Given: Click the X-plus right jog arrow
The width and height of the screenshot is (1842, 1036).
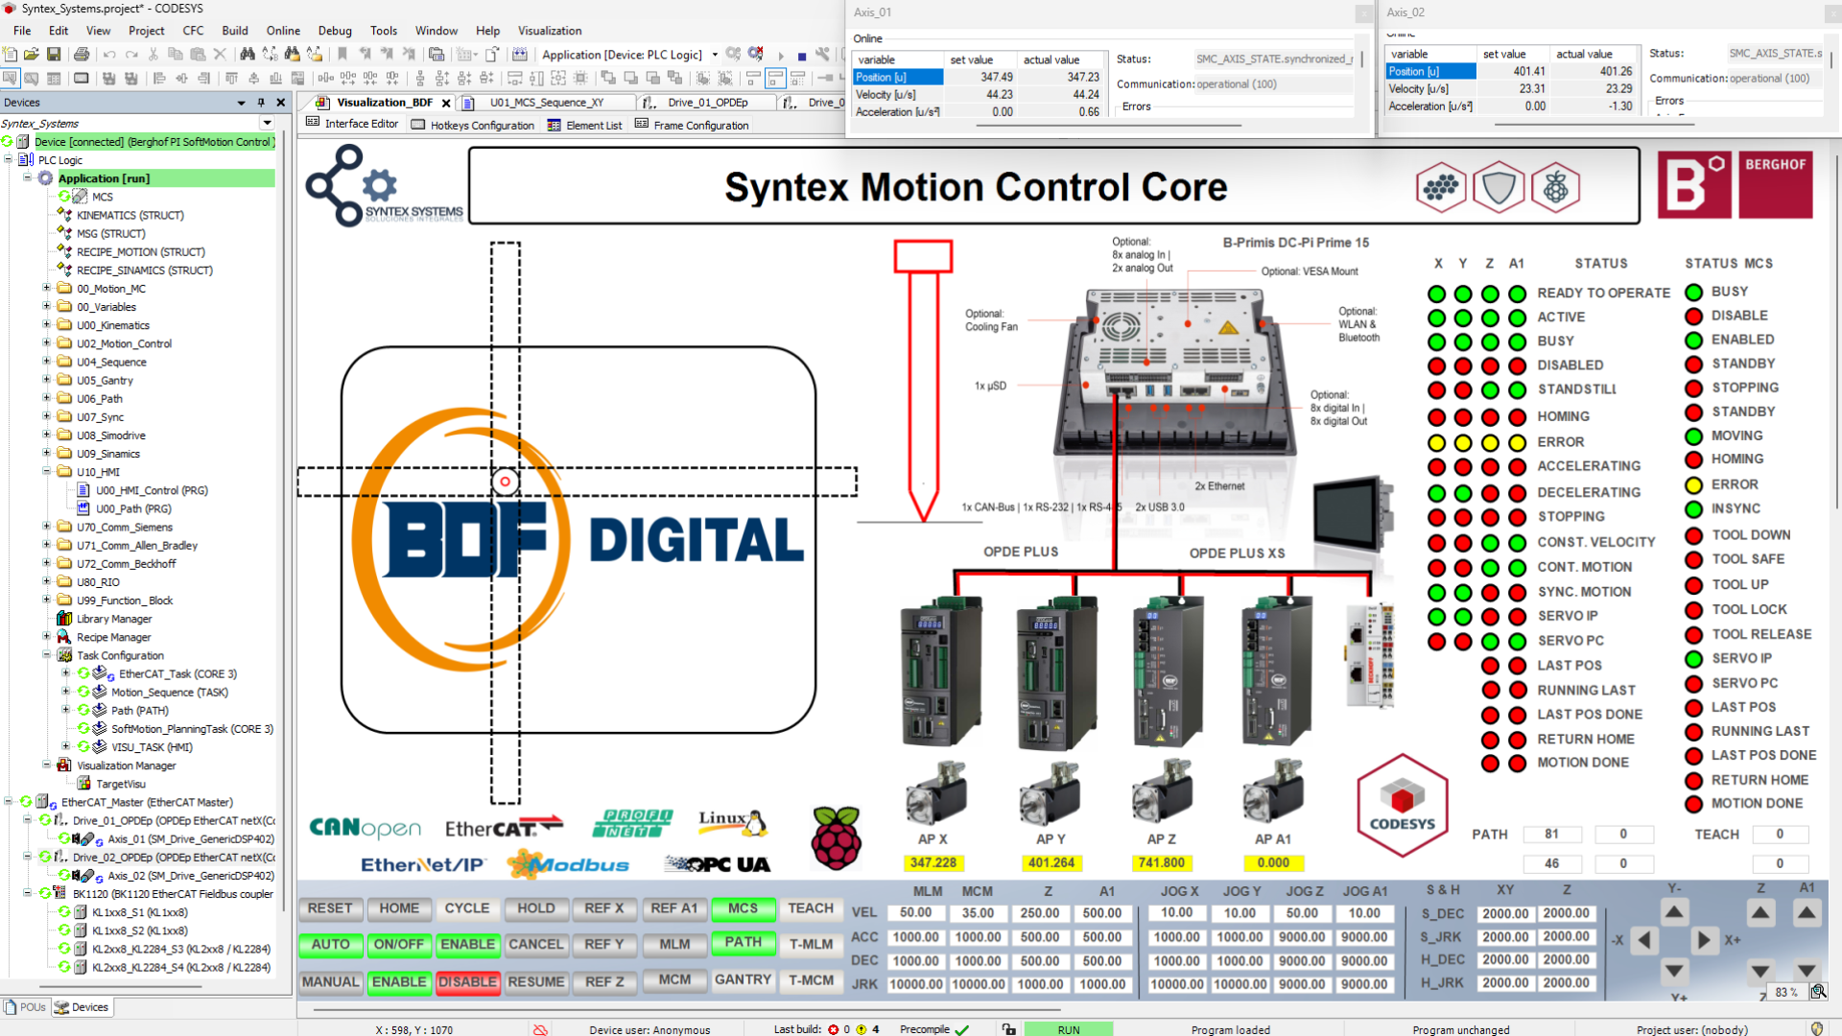Looking at the screenshot, I should click(1704, 940).
